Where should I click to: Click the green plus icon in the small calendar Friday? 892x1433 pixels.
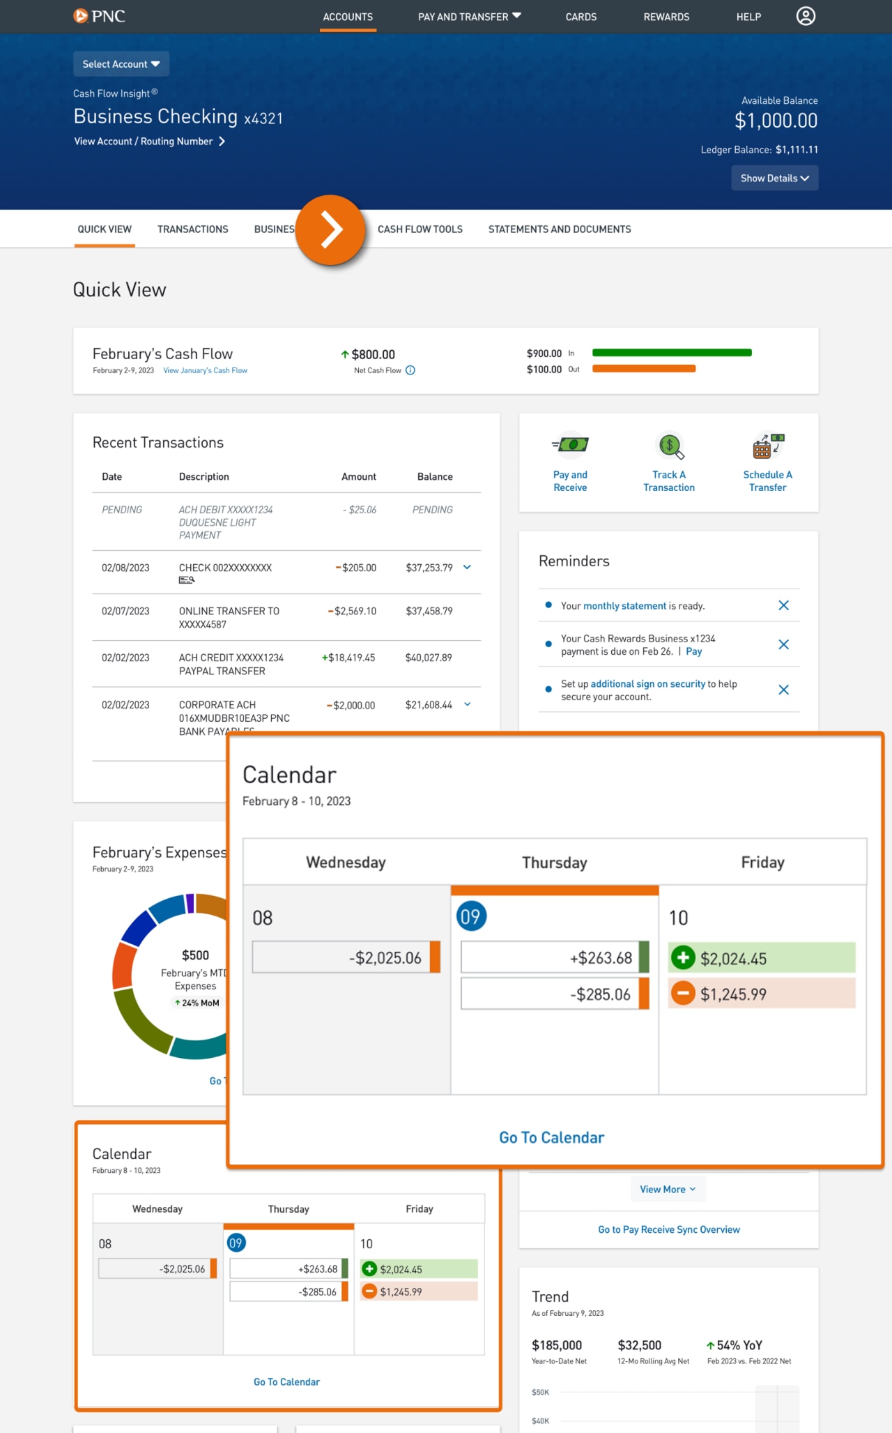point(370,1269)
